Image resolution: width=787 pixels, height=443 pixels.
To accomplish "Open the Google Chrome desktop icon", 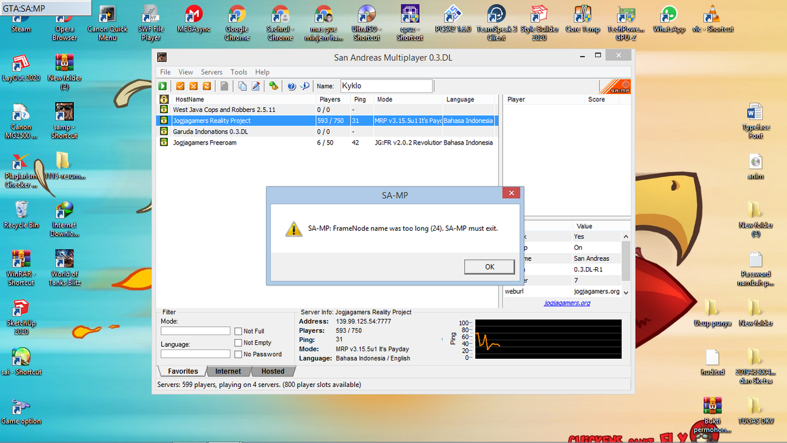I will (237, 23).
